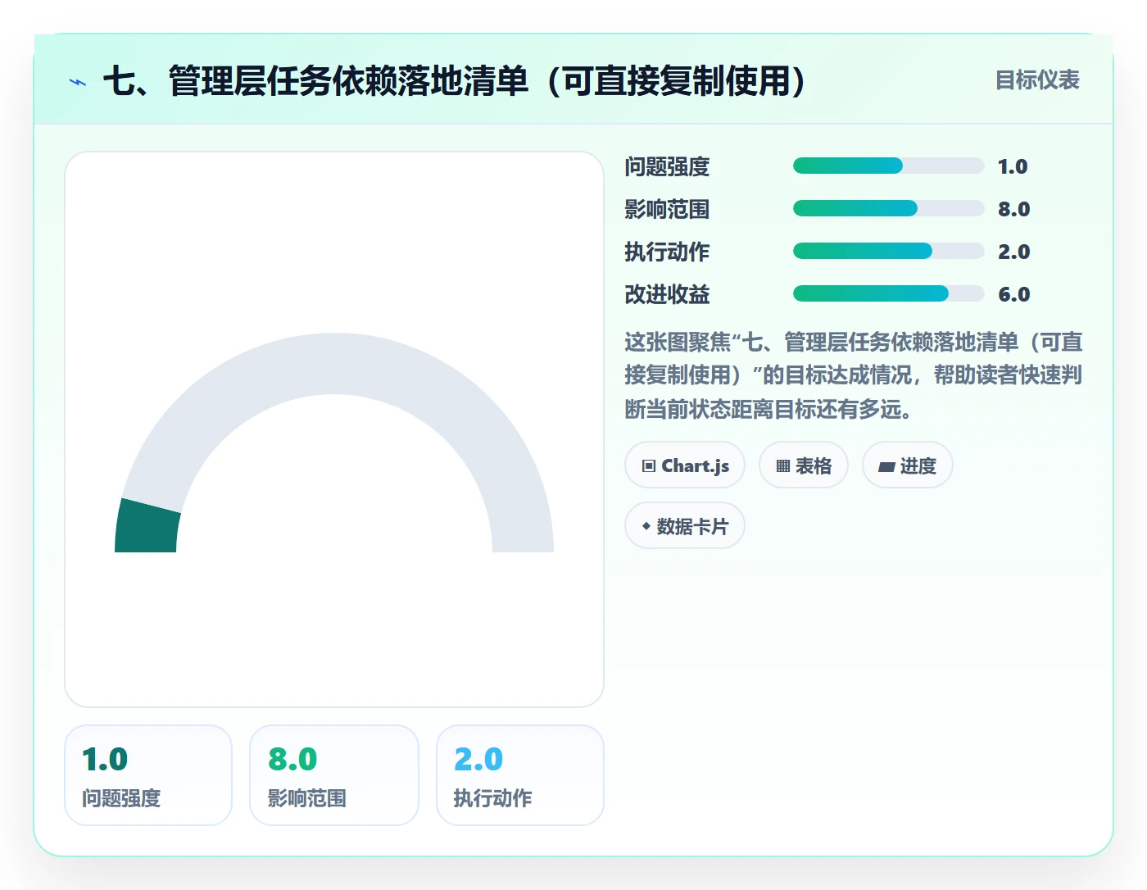Click the 目标仪表 label in the header
This screenshot has width=1147, height=890.
[x=1037, y=80]
